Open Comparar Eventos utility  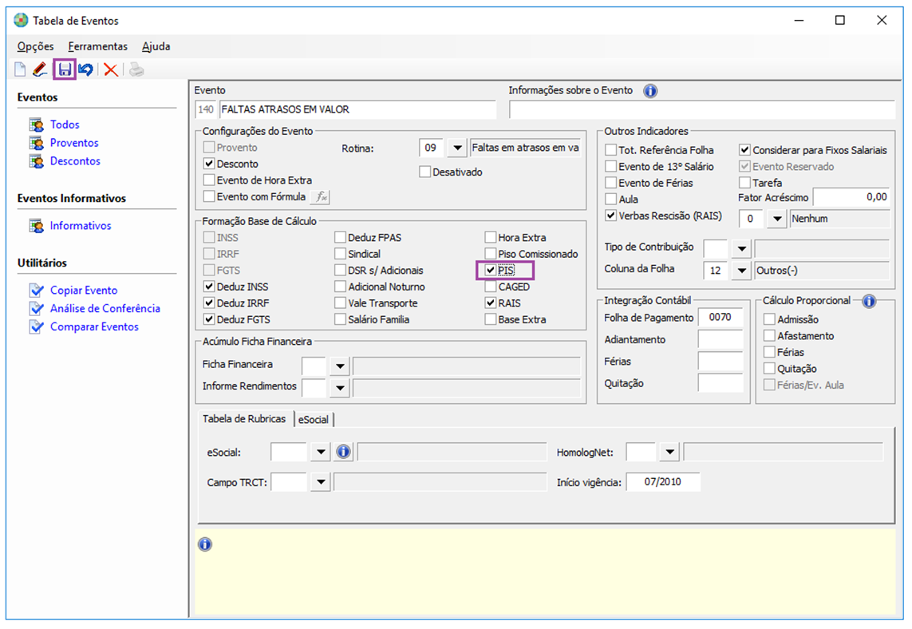[94, 327]
